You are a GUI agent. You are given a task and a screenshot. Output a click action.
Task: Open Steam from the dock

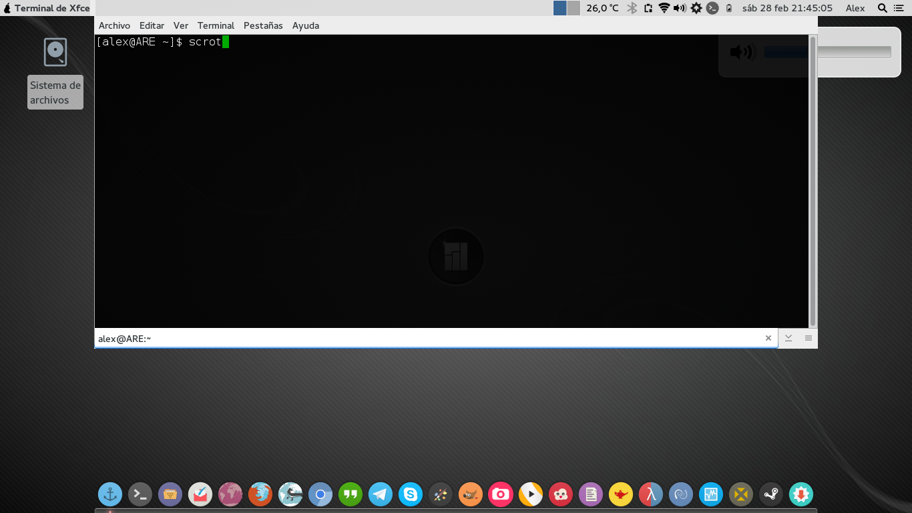point(771,494)
